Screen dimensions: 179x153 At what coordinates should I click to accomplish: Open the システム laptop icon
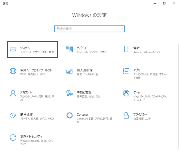[x=13, y=49]
